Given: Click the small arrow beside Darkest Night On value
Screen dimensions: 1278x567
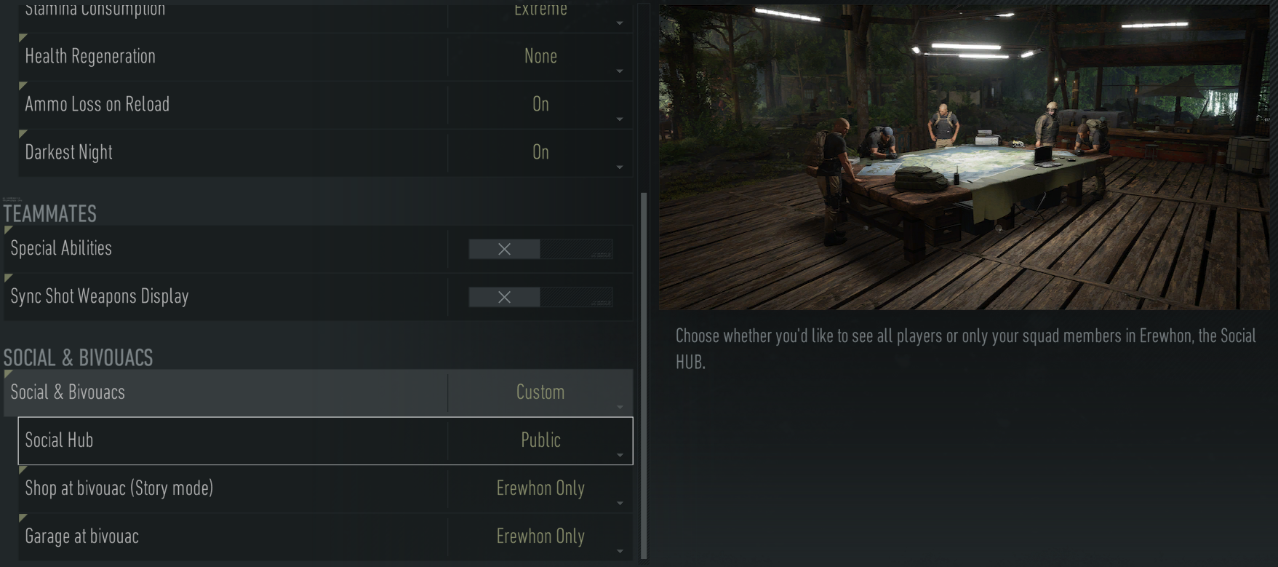Looking at the screenshot, I should point(620,167).
